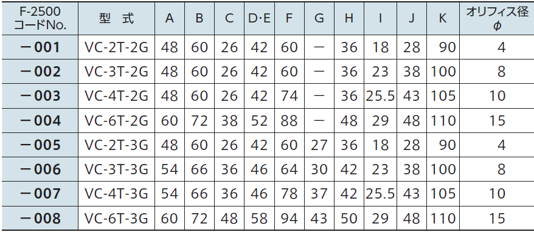The width and height of the screenshot is (534, 232).
Task: Select G value 43 cell
Action: point(319,219)
